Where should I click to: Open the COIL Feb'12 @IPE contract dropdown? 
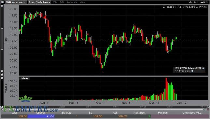(16, 2)
